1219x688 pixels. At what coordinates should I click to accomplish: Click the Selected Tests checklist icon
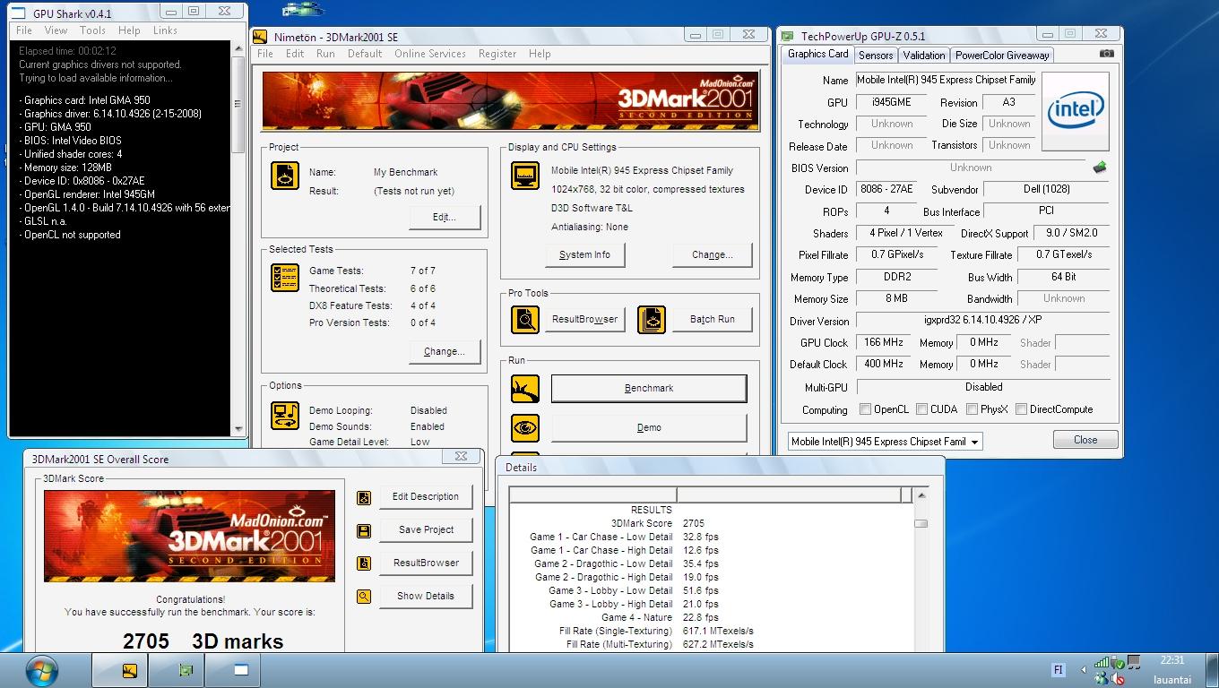coord(285,278)
